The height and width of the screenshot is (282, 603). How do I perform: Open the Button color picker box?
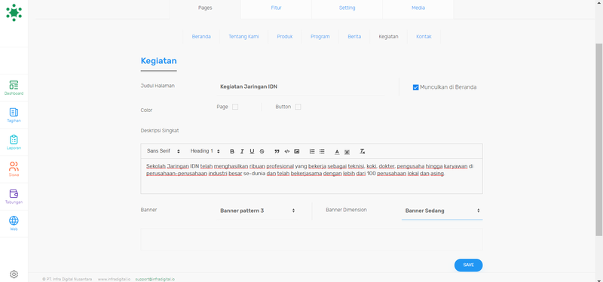[298, 107]
